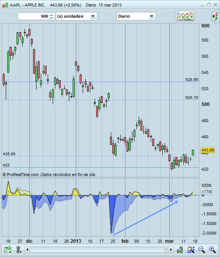
Task: Click the mar date axis label
Action: click(169, 241)
